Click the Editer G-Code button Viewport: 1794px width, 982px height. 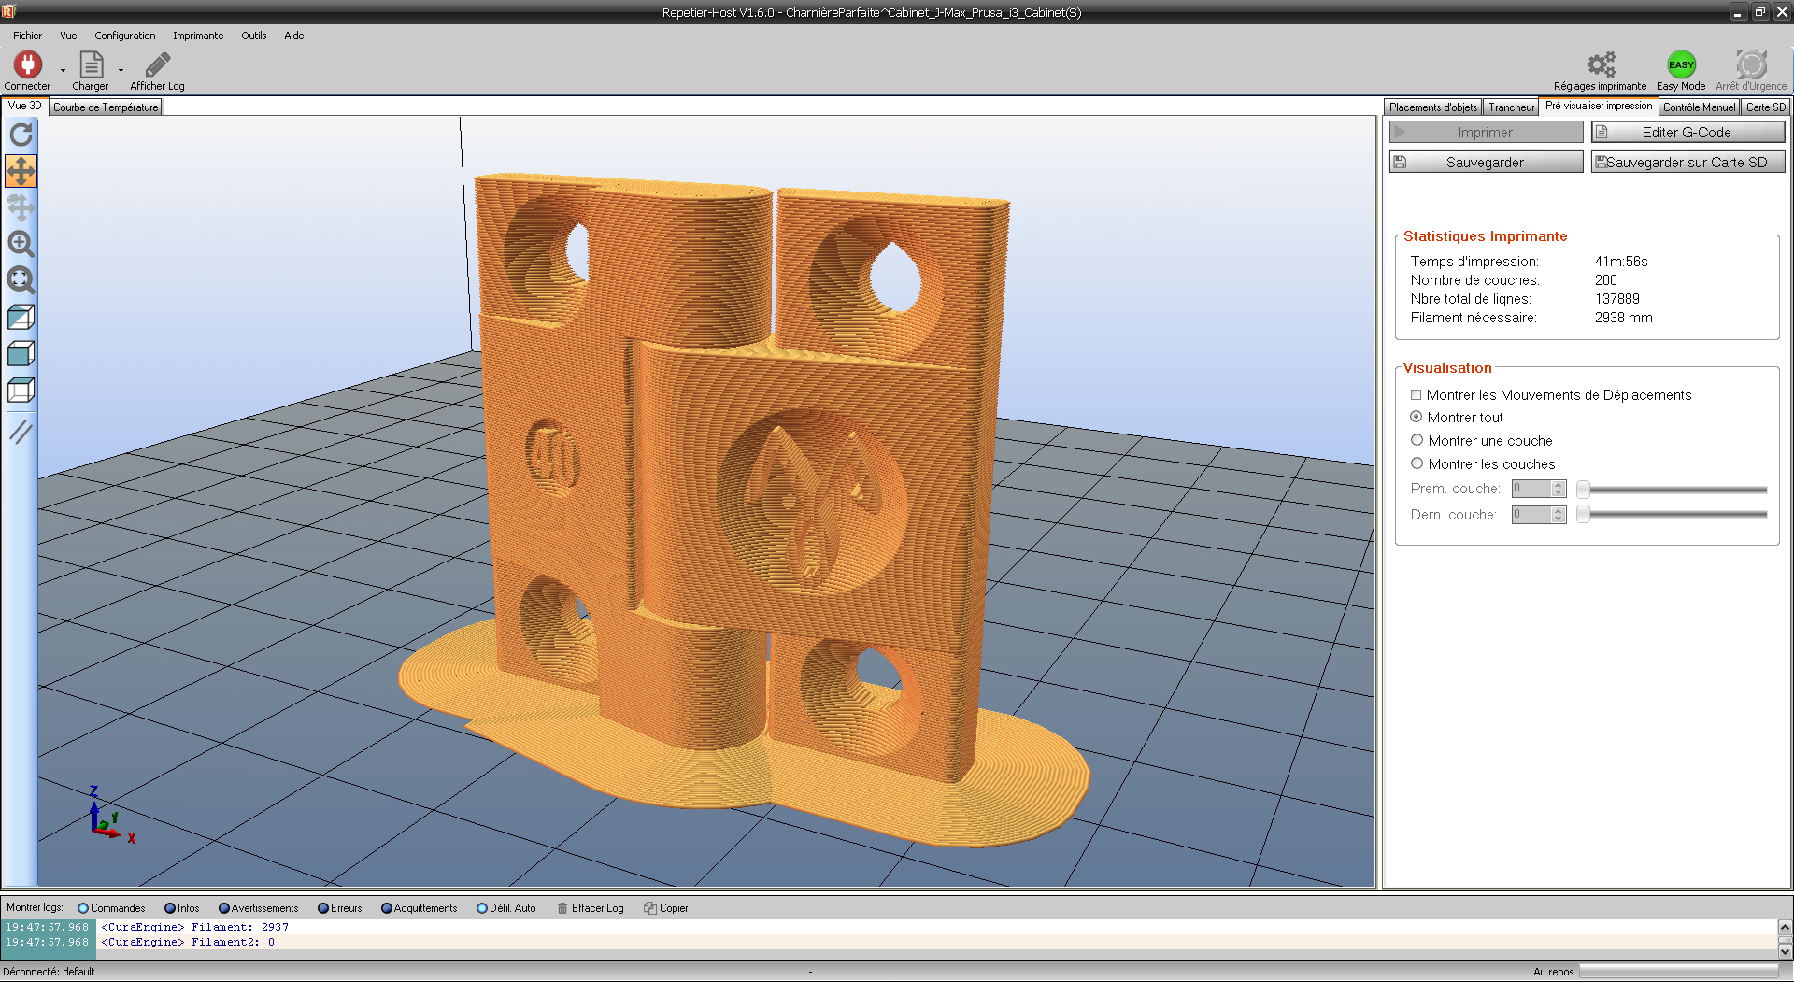click(x=1687, y=132)
